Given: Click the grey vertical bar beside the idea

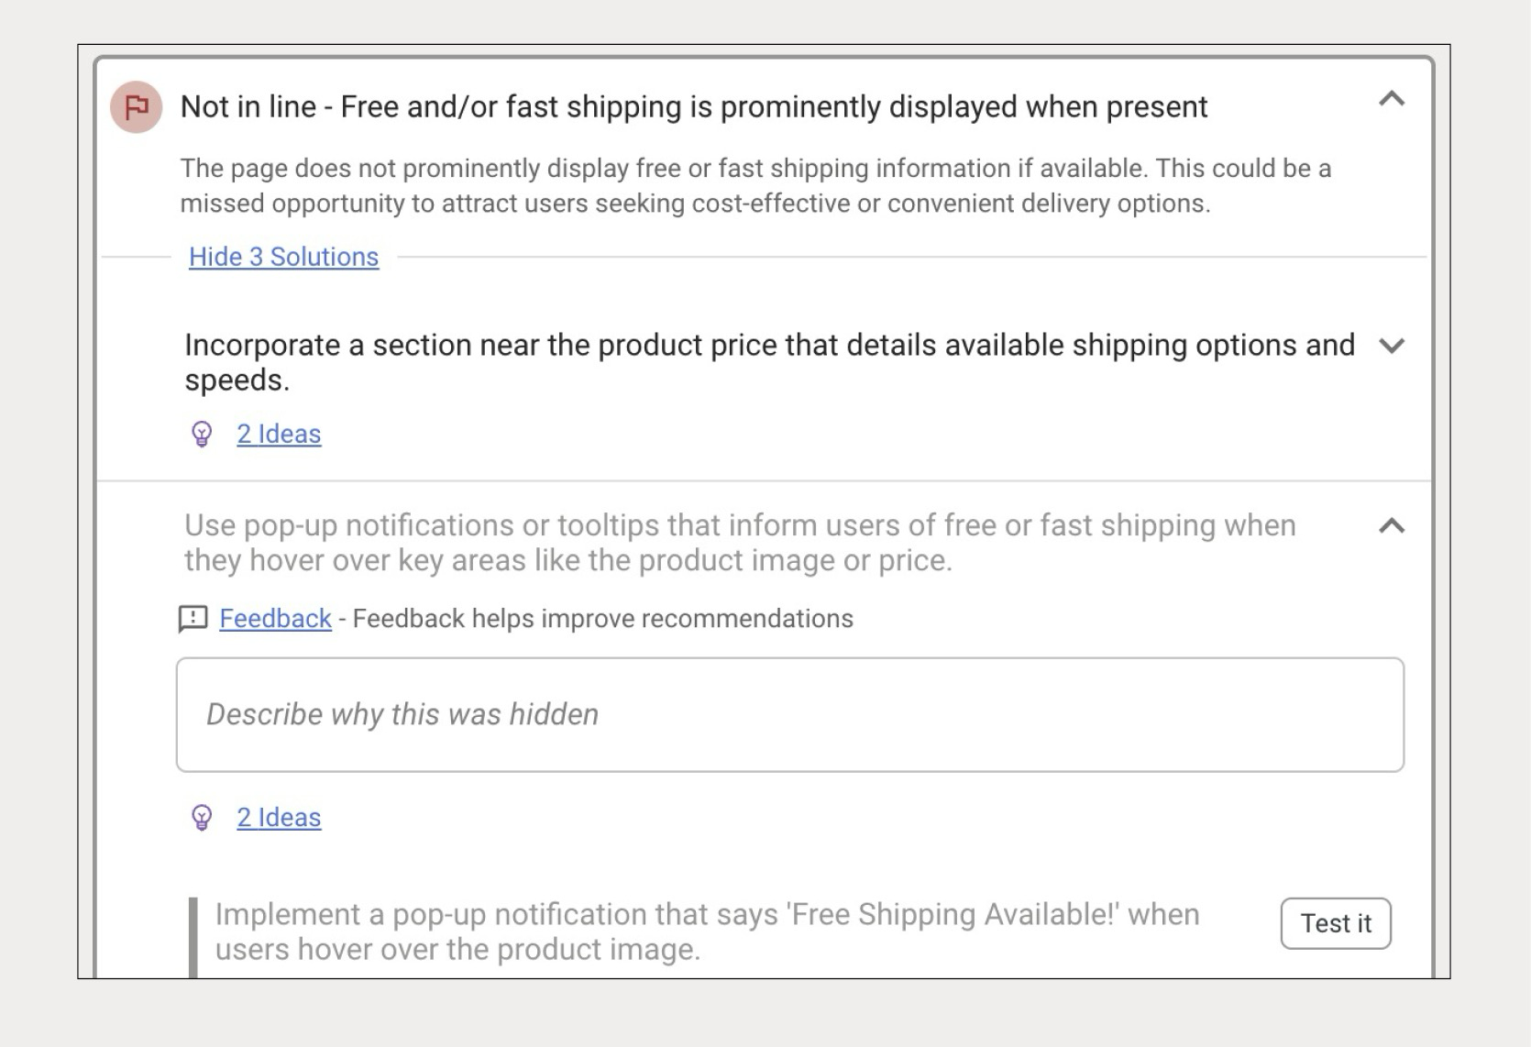Looking at the screenshot, I should (193, 937).
